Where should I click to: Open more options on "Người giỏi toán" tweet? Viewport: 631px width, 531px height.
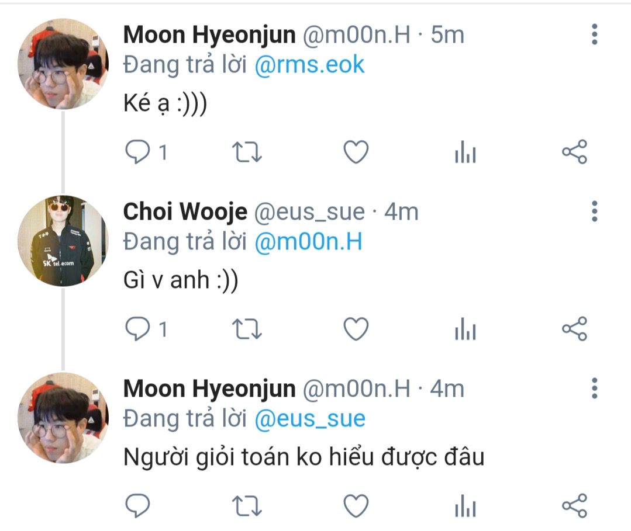click(x=594, y=388)
